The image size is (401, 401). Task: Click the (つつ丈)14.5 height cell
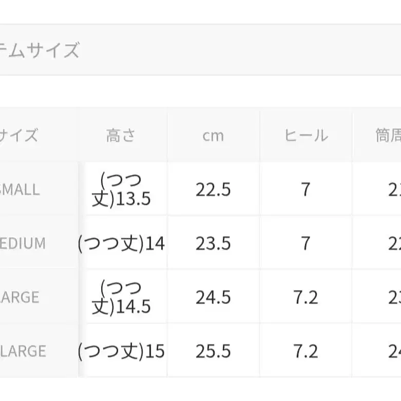pos(121,297)
